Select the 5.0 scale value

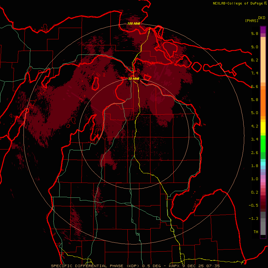tap(255, 113)
